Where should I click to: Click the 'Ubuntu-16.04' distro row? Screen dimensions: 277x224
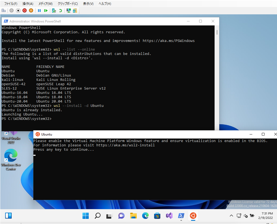(x=36, y=93)
